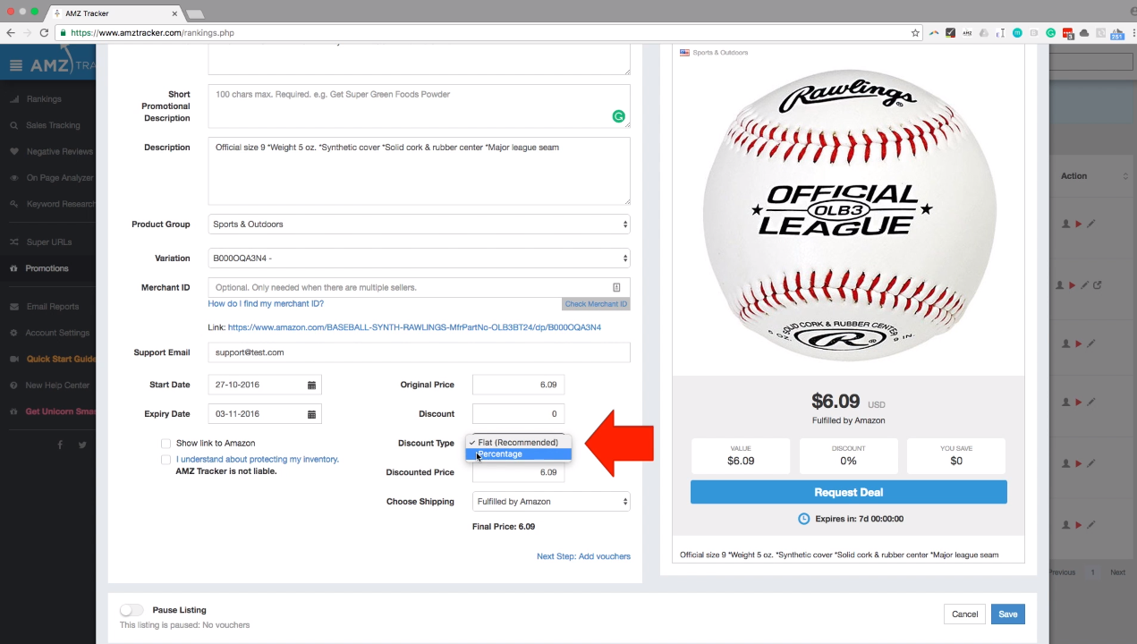Click the Request Deal button
The height and width of the screenshot is (644, 1137).
(848, 492)
